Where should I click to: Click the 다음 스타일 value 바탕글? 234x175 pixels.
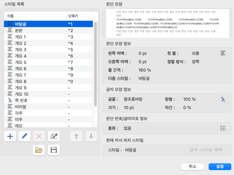[x=144, y=78]
